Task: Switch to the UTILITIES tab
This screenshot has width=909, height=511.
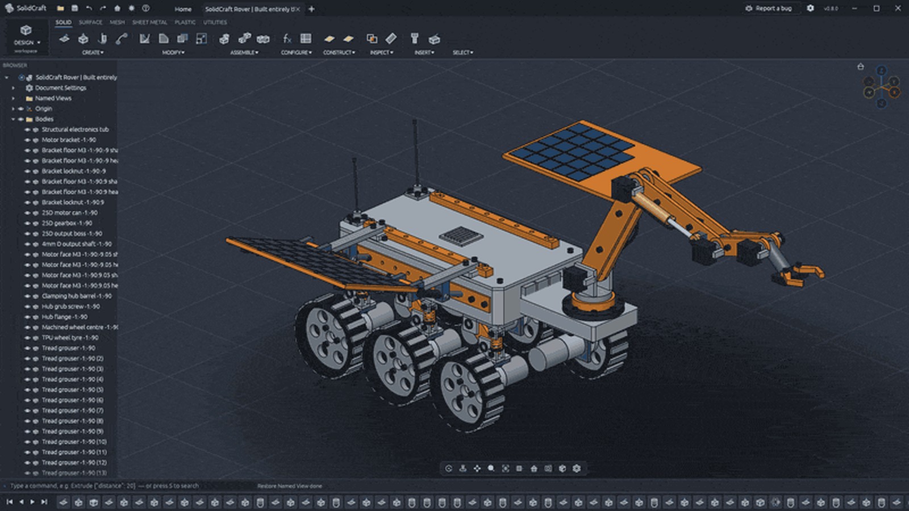Action: point(215,22)
